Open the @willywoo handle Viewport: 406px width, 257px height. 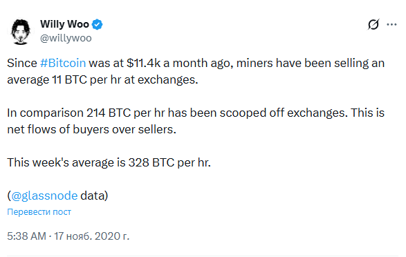pyautogui.click(x=66, y=38)
